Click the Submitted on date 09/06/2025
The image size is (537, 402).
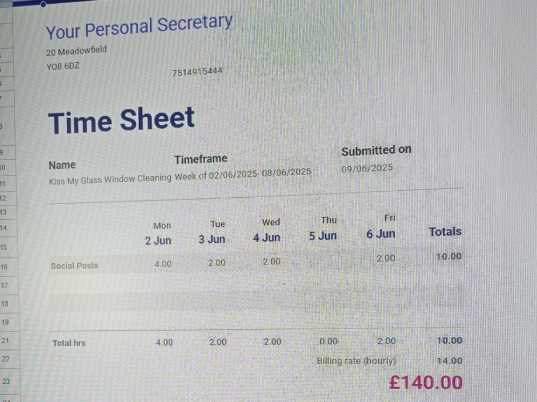(x=367, y=168)
